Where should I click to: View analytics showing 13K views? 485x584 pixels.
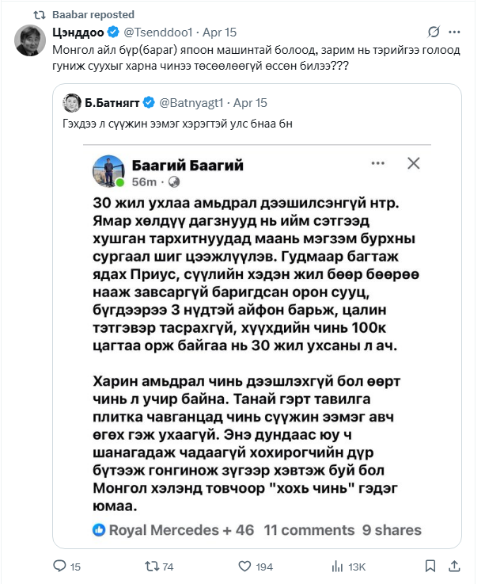(348, 567)
